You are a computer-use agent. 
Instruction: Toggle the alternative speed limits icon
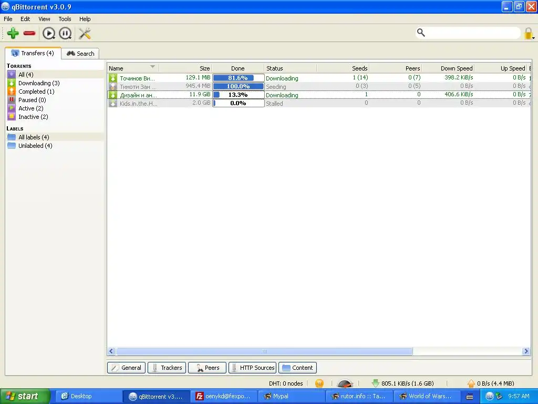click(x=345, y=383)
